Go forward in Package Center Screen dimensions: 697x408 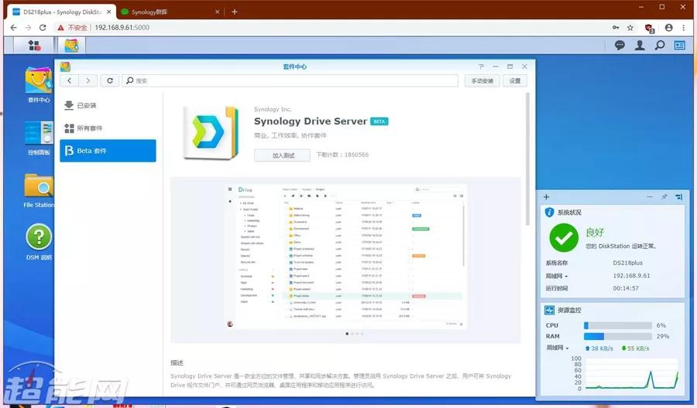pos(88,80)
